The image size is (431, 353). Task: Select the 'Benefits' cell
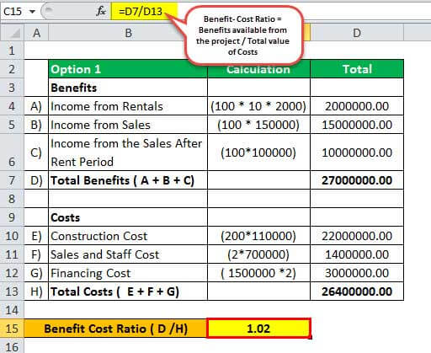[x=128, y=88]
